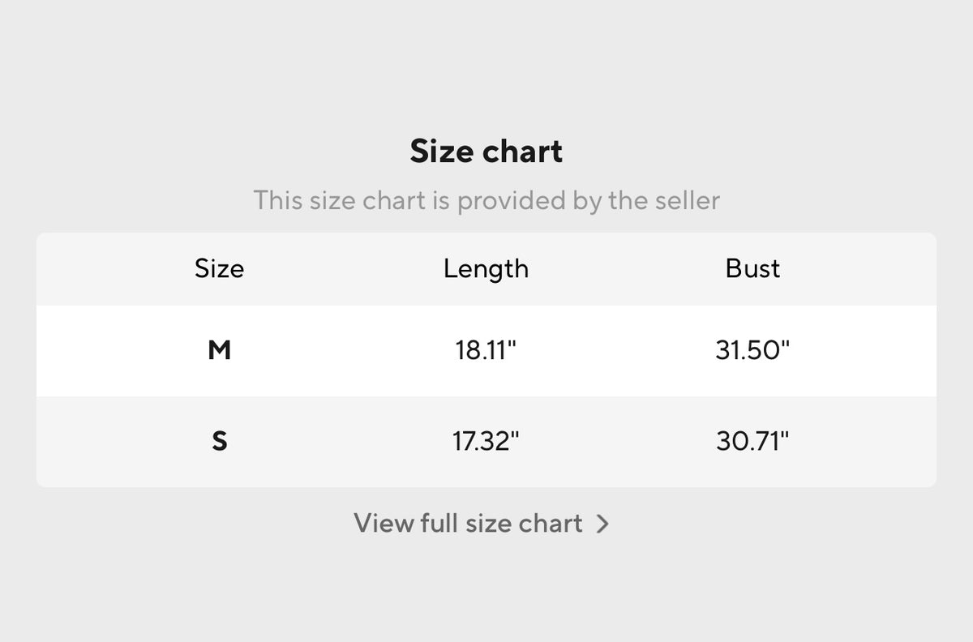Choose the M size label
This screenshot has height=642, width=973.
(x=219, y=350)
